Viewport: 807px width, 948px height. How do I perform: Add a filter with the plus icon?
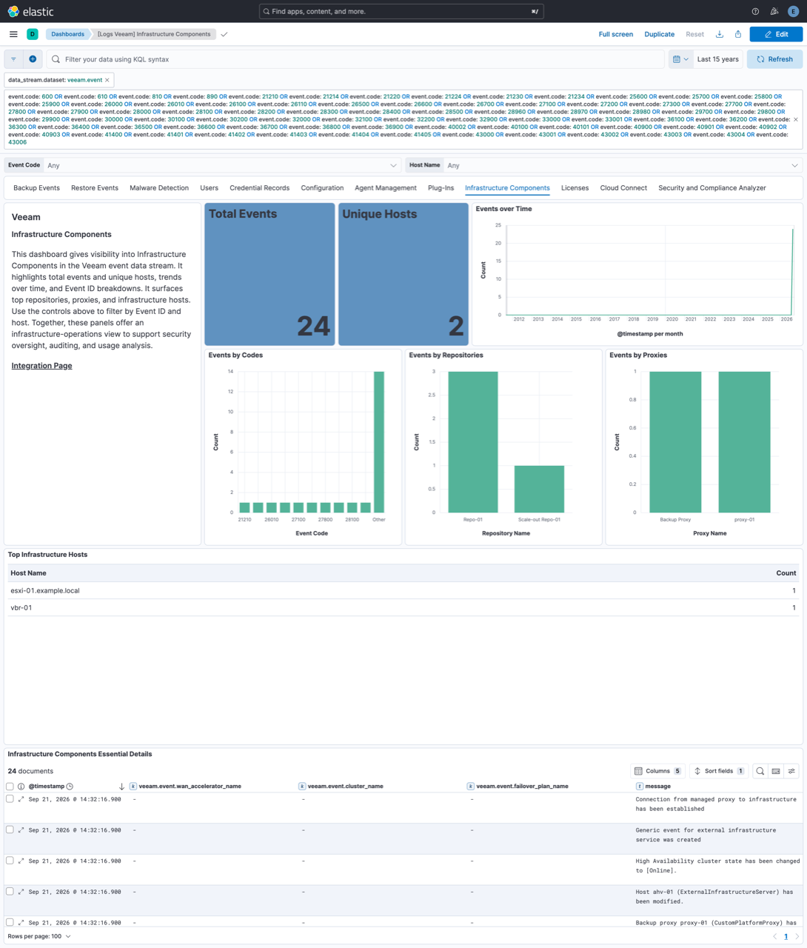tap(33, 59)
